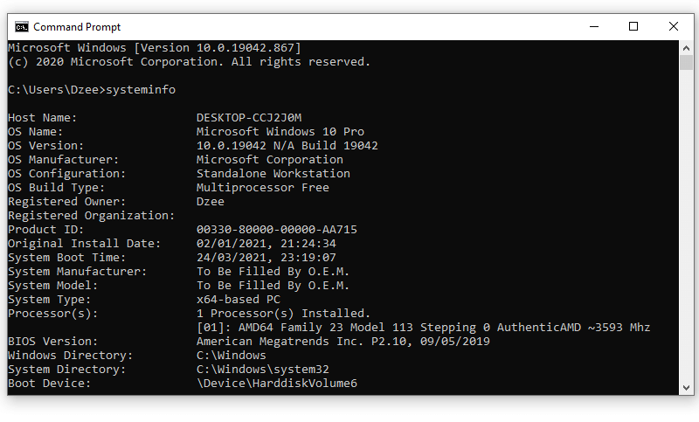
Task: Click the OS Name value Microsoft Windows 10 Pro
Action: 280,132
